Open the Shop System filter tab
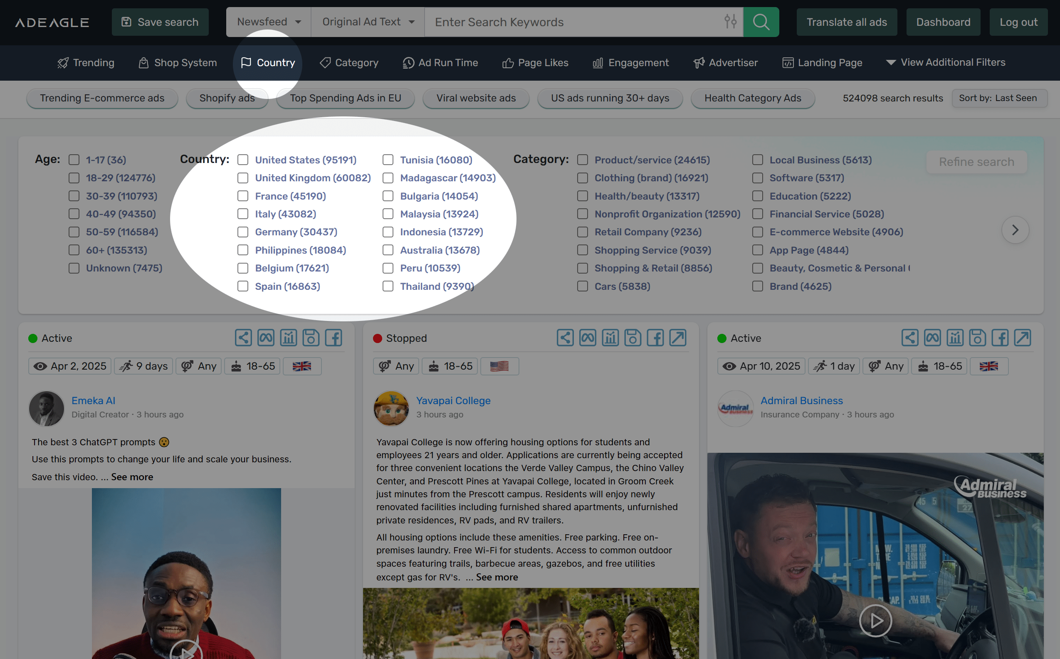The height and width of the screenshot is (659, 1060). click(x=178, y=63)
